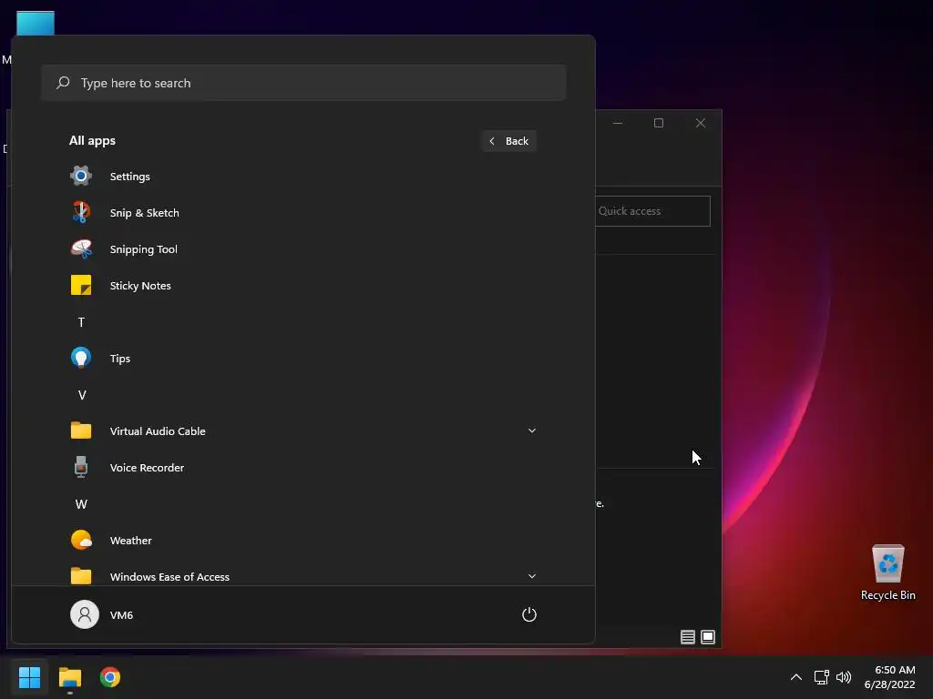Select the Weather app label

(x=131, y=541)
